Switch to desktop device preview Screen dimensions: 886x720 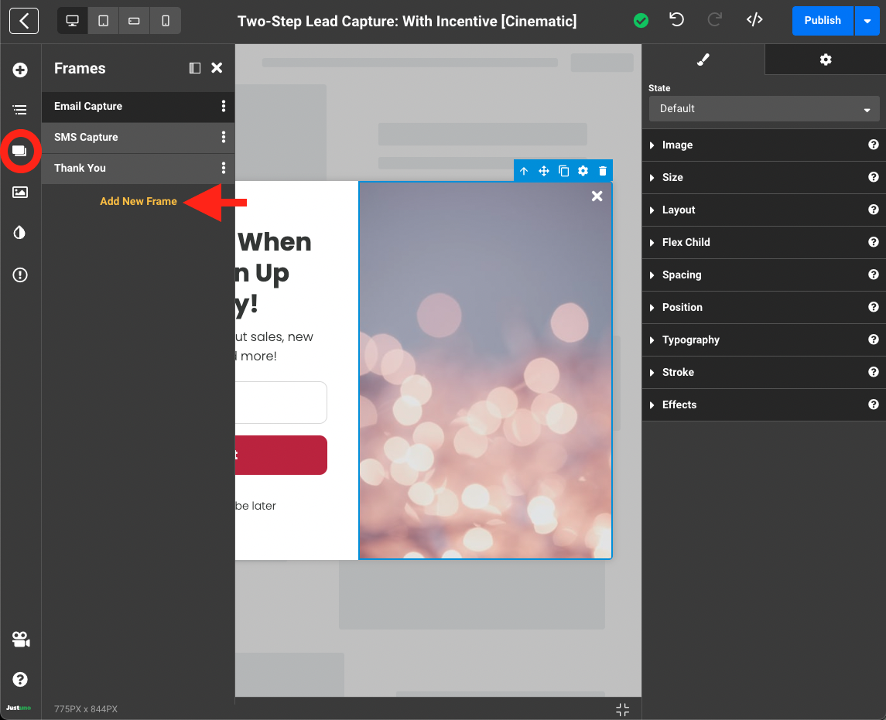point(73,21)
